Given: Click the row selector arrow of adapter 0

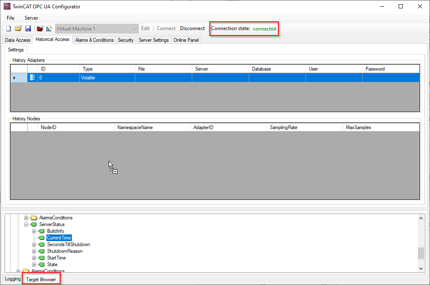Looking at the screenshot, I should pos(15,78).
